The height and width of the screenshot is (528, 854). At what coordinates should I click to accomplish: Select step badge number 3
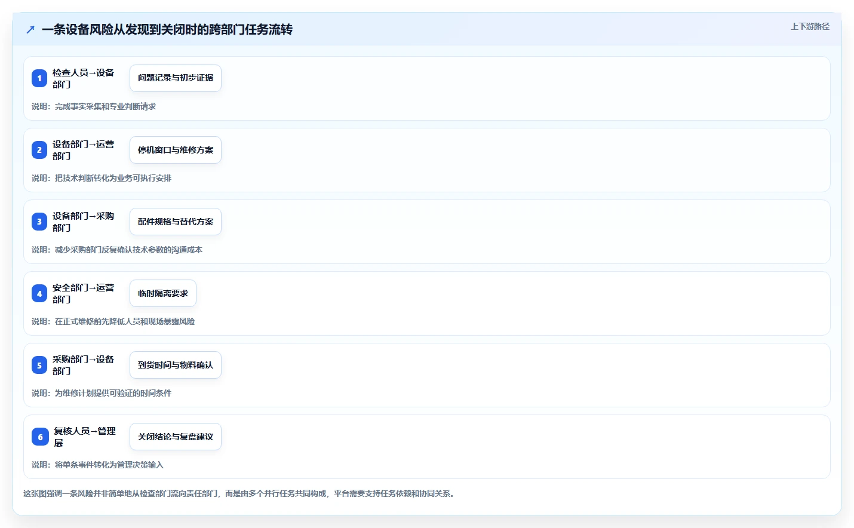[39, 222]
